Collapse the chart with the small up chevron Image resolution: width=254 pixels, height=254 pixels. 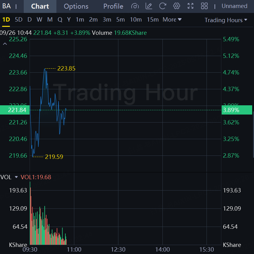click(5, 44)
